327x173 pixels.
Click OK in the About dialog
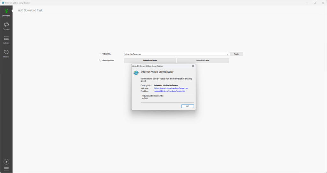pyautogui.click(x=187, y=106)
